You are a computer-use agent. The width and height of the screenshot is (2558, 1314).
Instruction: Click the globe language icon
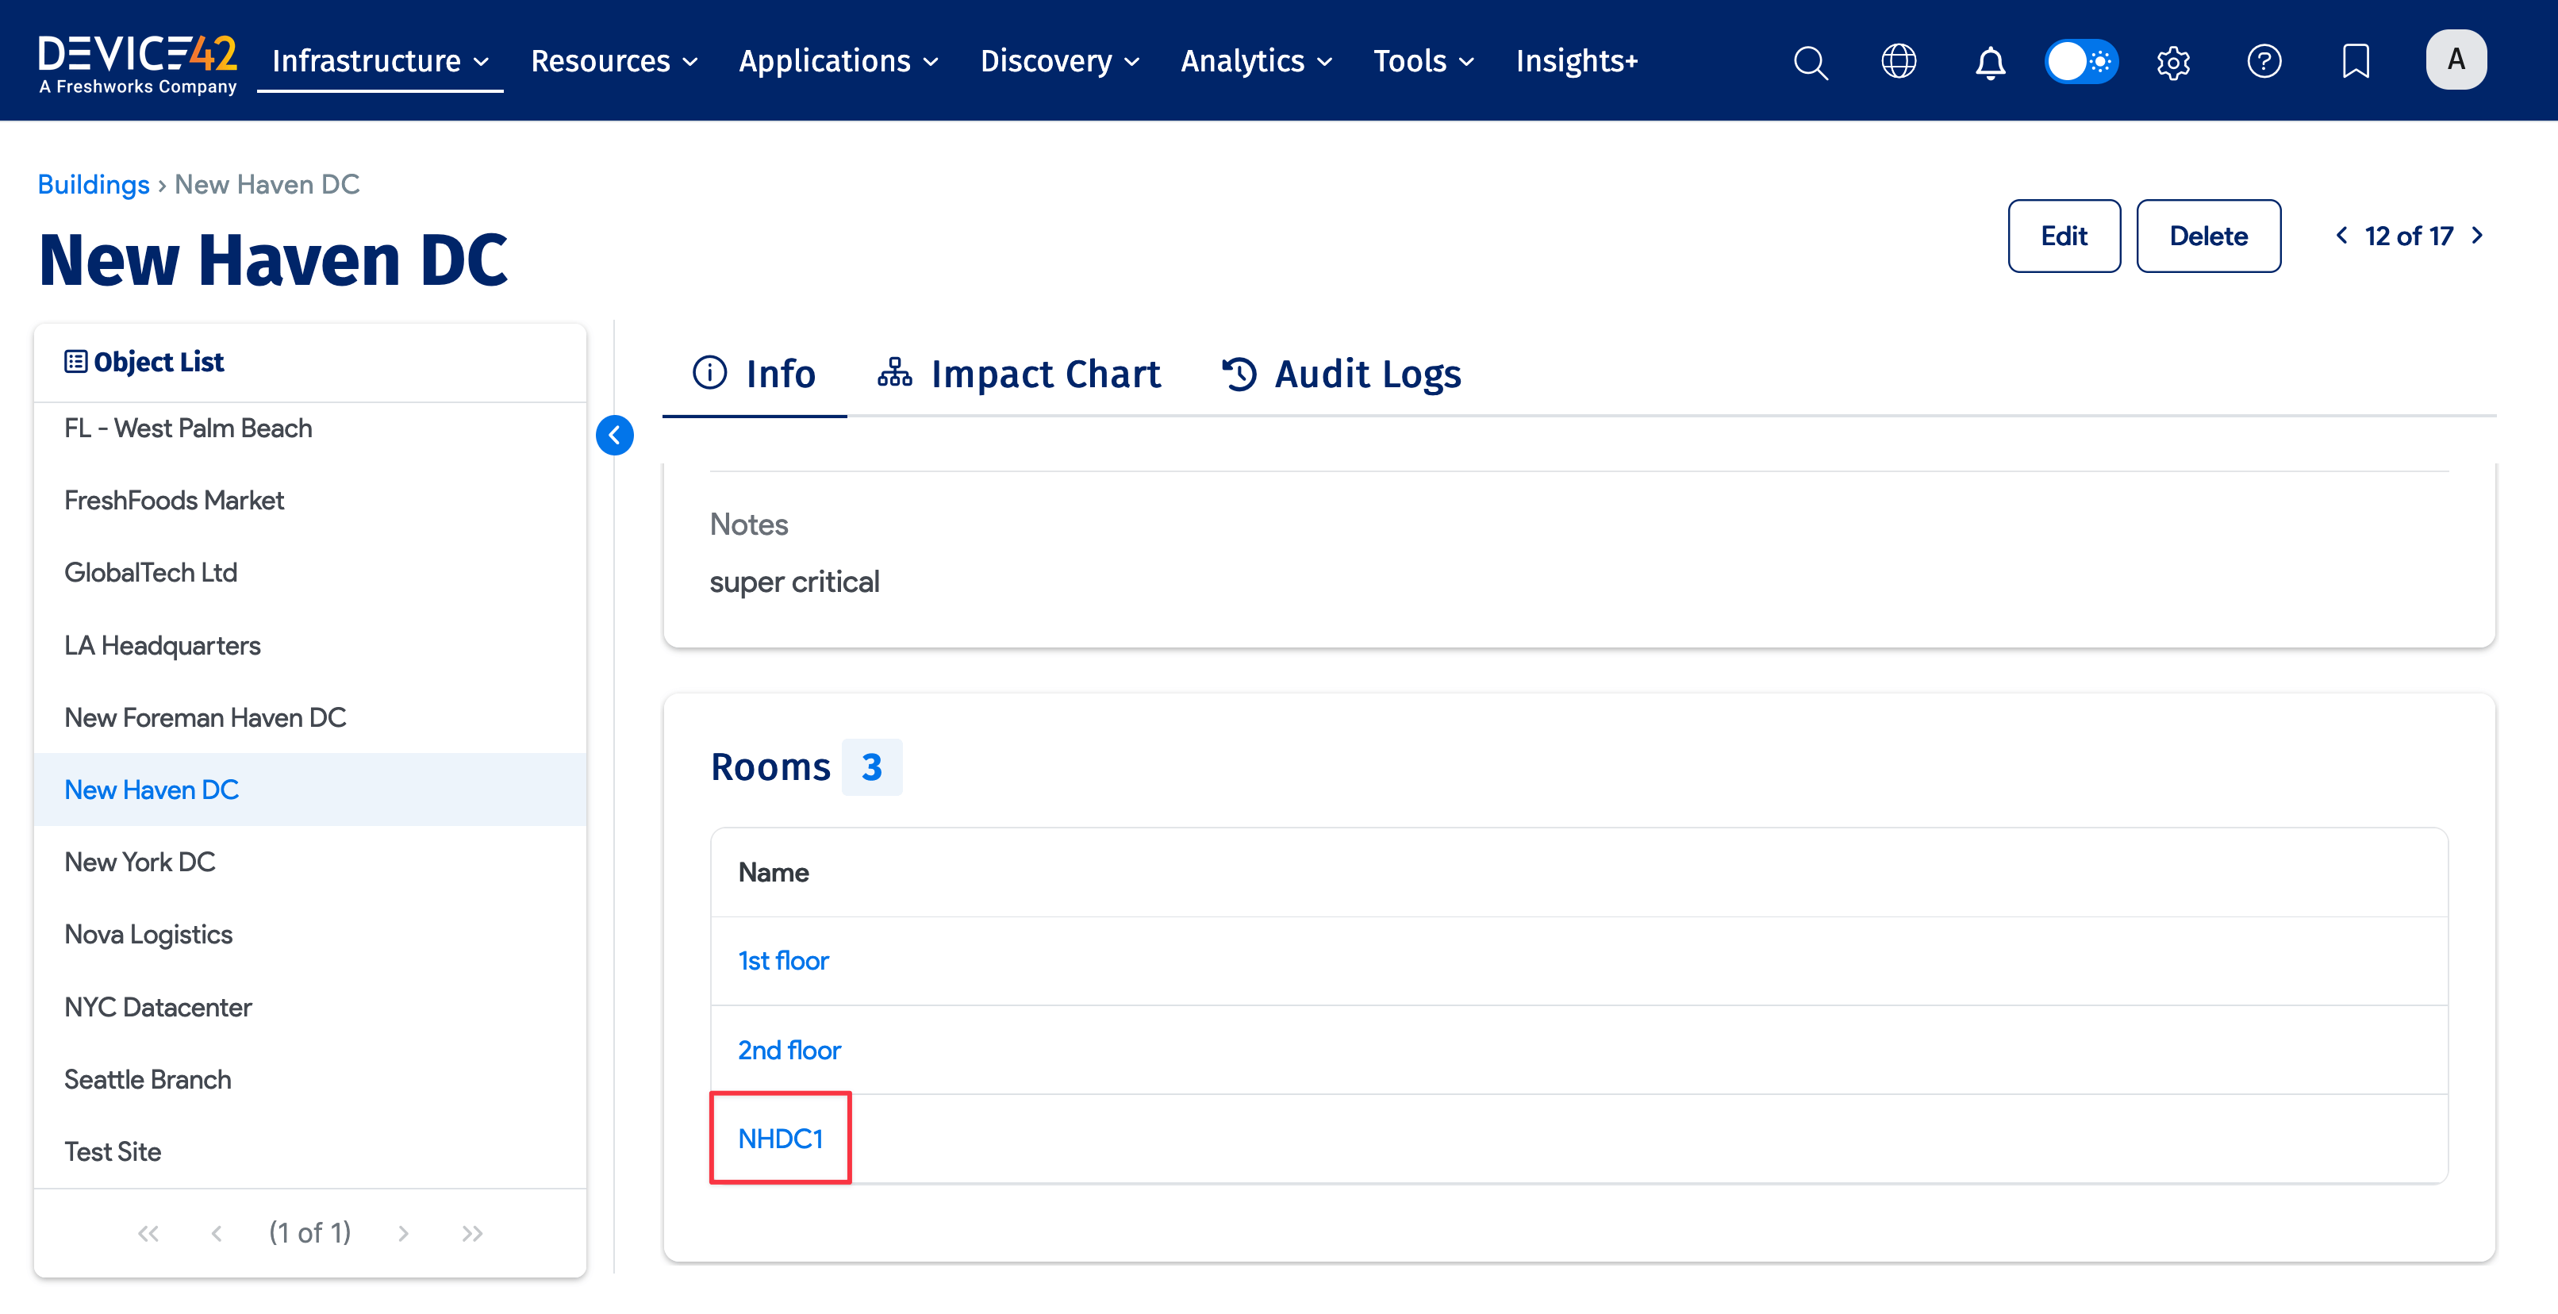tap(1899, 62)
